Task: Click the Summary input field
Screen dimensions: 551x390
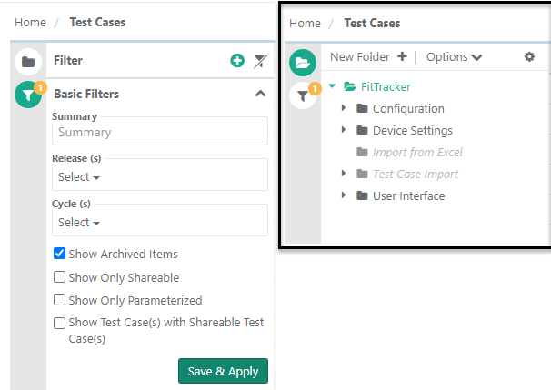Action: point(159,132)
